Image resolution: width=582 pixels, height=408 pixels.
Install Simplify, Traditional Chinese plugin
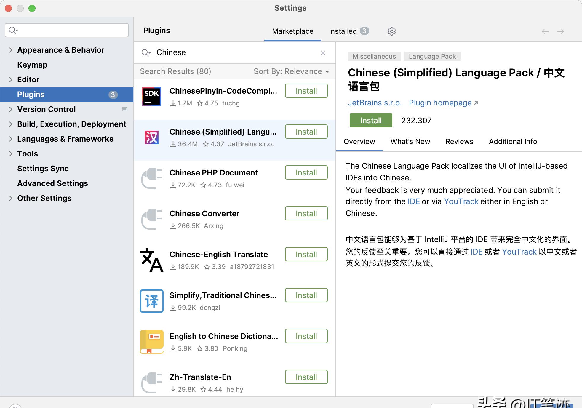[x=306, y=295]
